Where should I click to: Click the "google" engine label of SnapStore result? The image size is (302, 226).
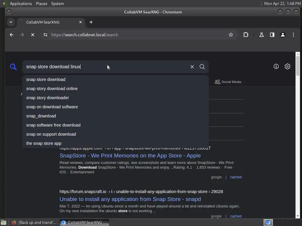(x=216, y=177)
